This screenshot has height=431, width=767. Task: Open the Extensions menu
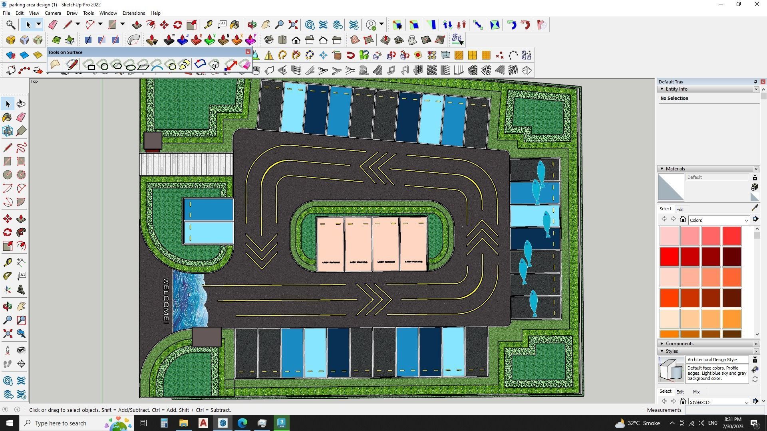tap(133, 13)
